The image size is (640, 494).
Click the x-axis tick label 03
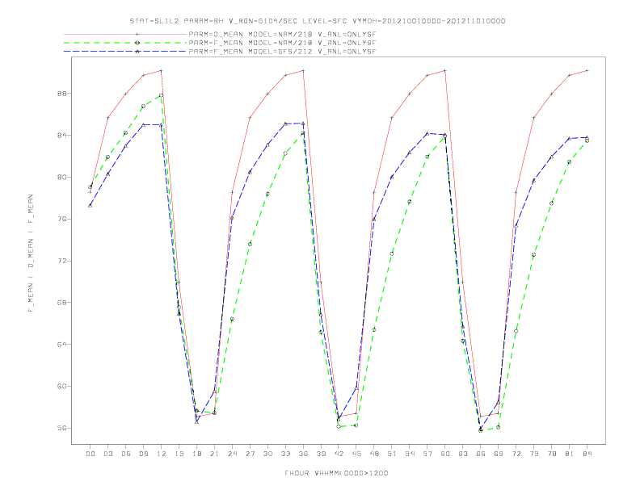107,454
